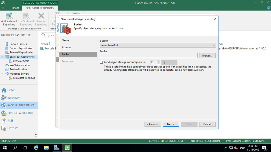Click the Next button
Image resolution: width=271 pixels, height=152 pixels.
tap(171, 124)
